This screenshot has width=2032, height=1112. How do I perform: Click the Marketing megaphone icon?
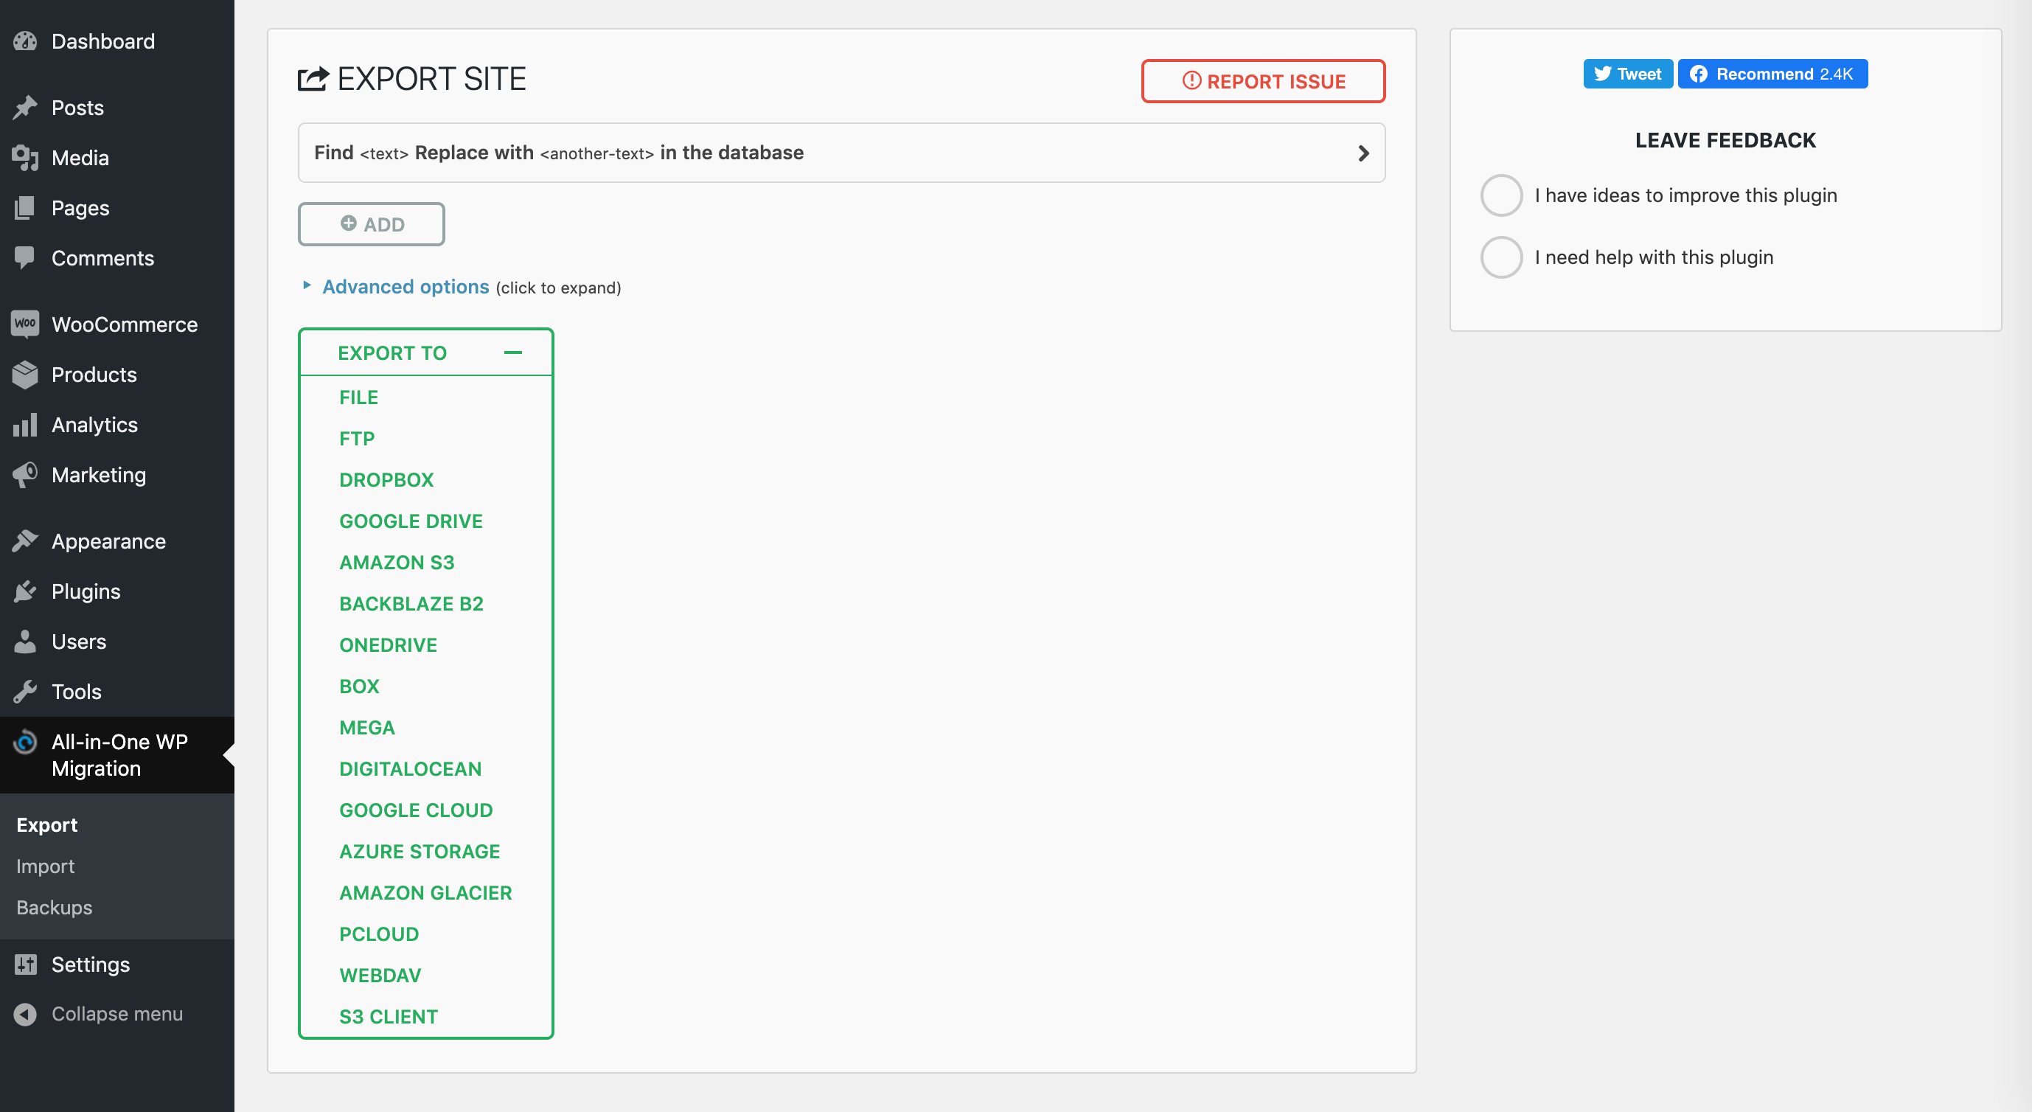[24, 475]
